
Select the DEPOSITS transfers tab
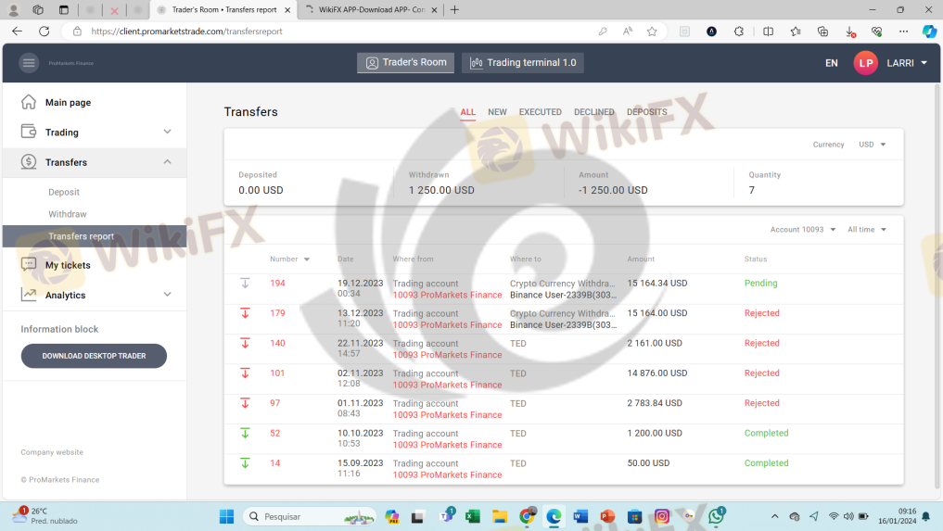(x=647, y=112)
